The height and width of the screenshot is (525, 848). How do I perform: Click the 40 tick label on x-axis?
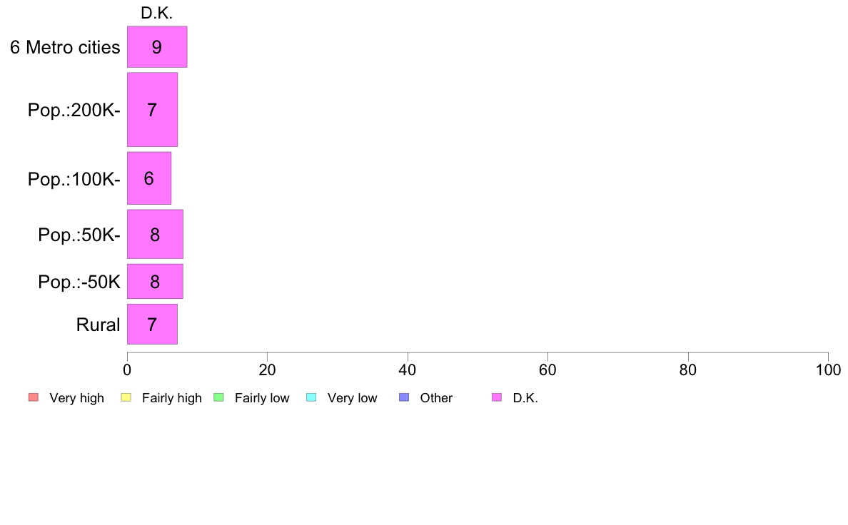(x=408, y=369)
